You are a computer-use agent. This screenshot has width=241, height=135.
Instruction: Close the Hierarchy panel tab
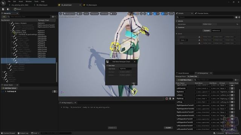(x=17, y=13)
